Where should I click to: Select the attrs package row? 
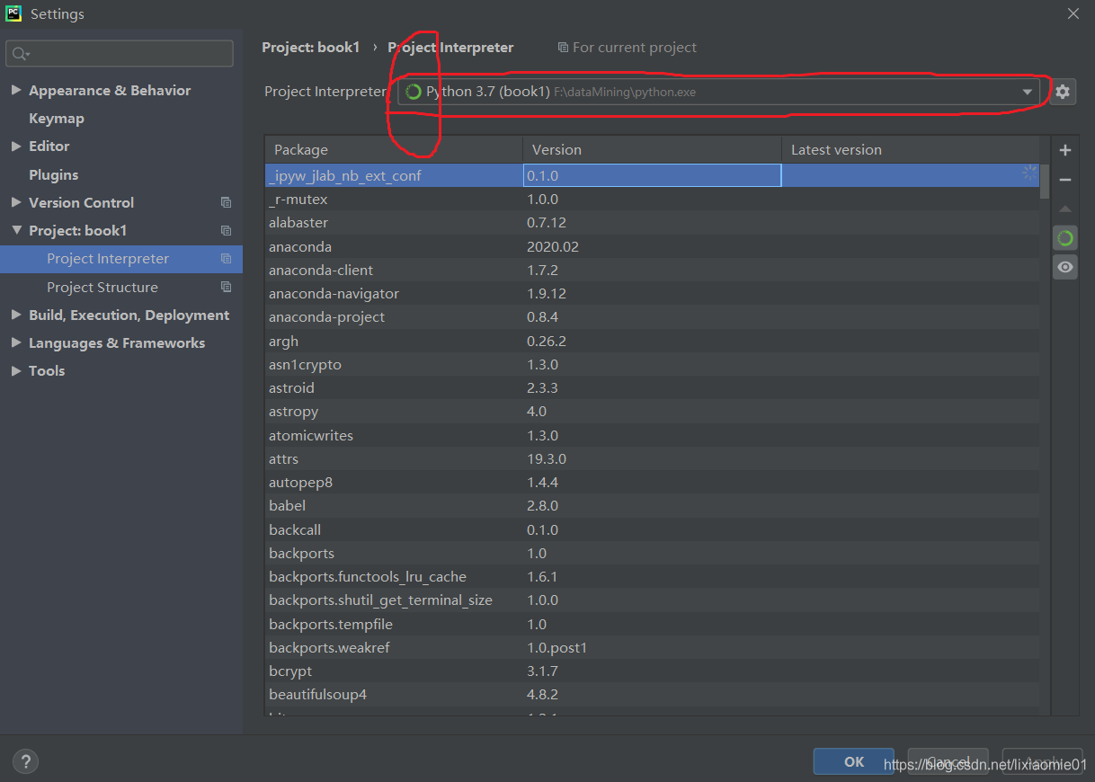[x=653, y=458]
